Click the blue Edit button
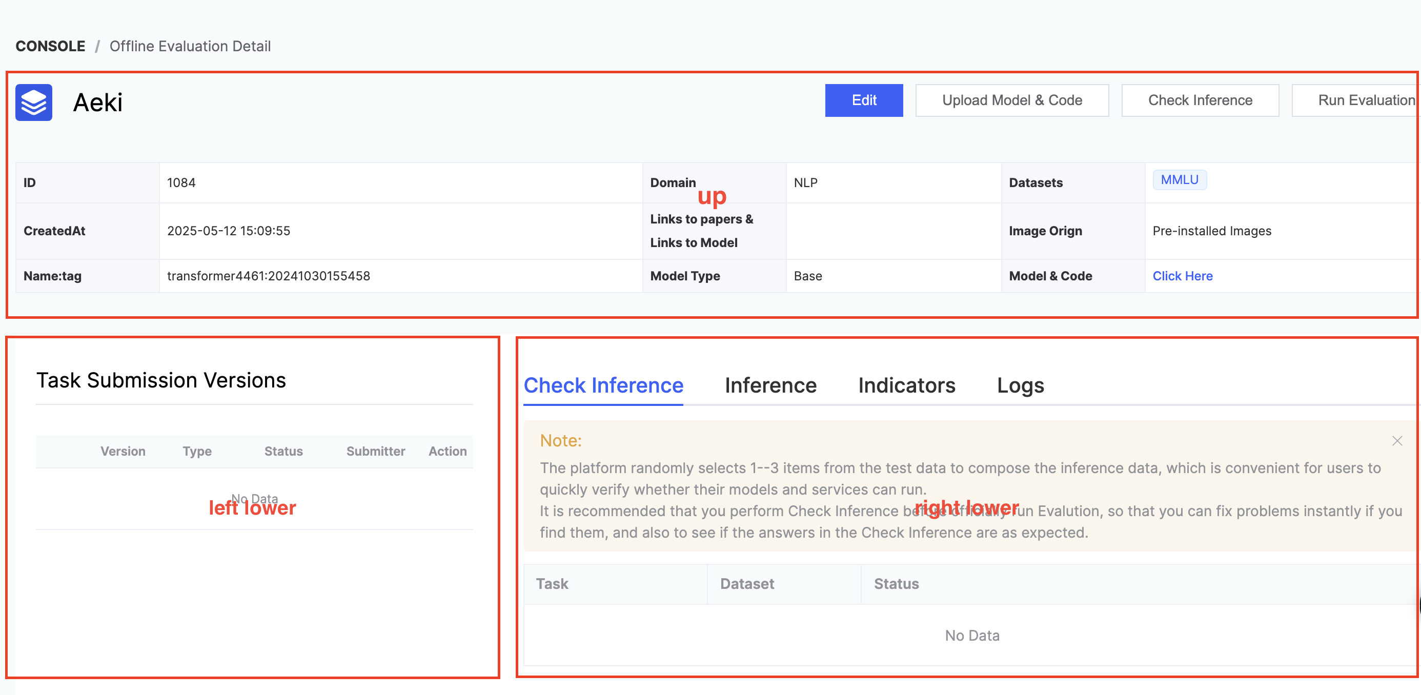Viewport: 1421px width, 695px height. 863,100
